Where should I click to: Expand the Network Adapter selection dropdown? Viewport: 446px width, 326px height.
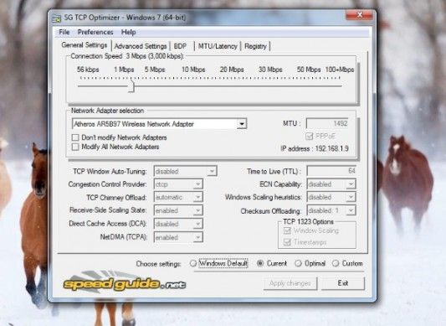click(x=242, y=124)
